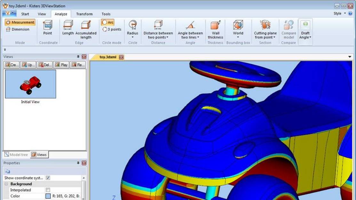This screenshot has width=356, height=200.
Task: Pick Distance between two points tool
Action: point(158,29)
